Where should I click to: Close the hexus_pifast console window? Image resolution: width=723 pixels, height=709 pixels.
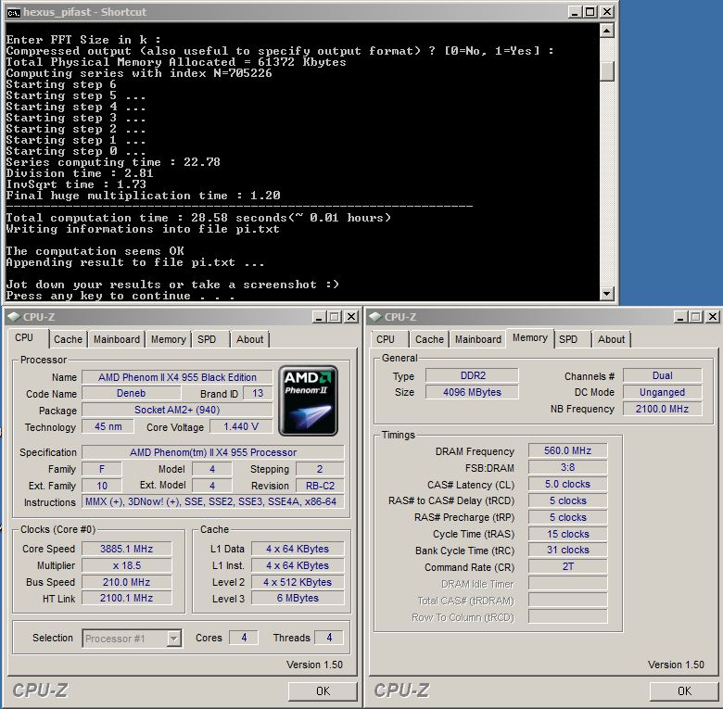pos(607,12)
